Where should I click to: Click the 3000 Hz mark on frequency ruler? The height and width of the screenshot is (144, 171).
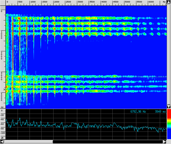80,2
